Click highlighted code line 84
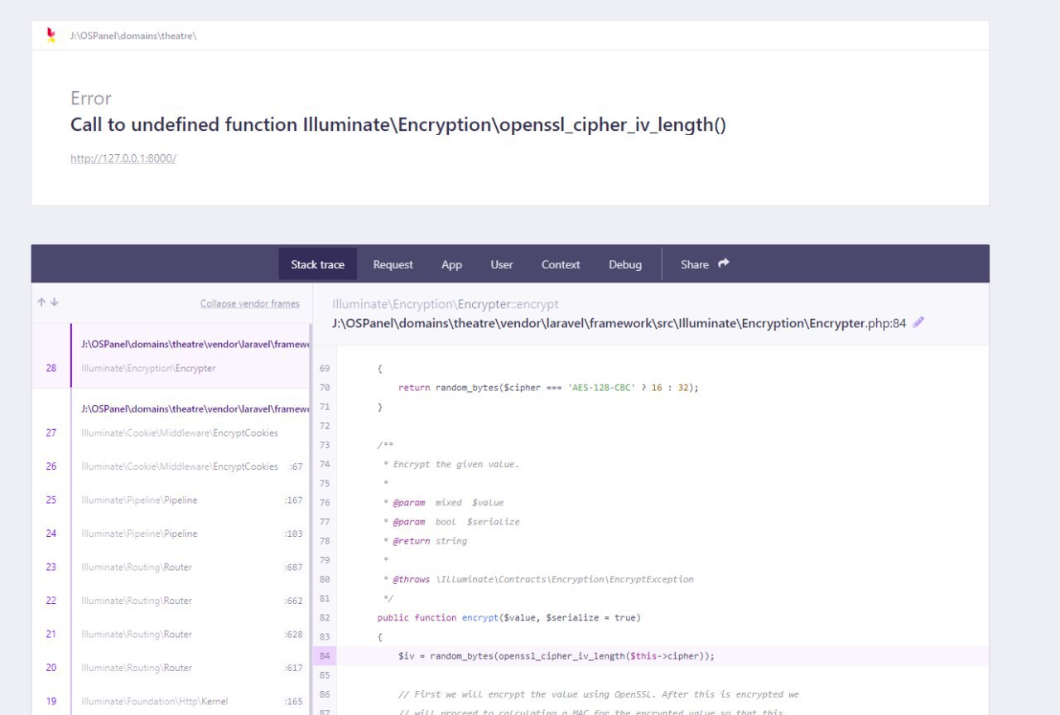 [663, 655]
